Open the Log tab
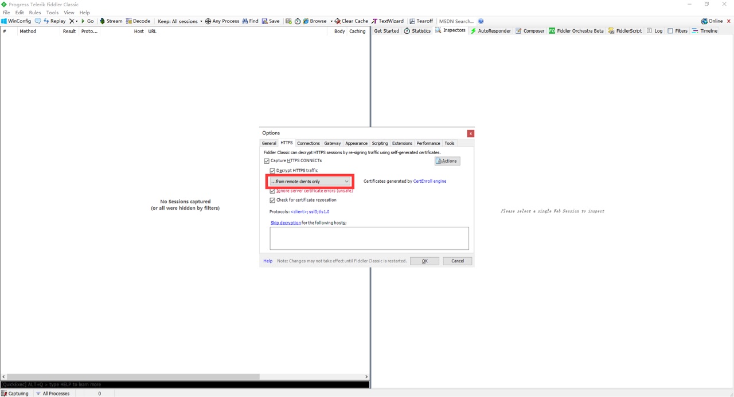 click(x=654, y=31)
